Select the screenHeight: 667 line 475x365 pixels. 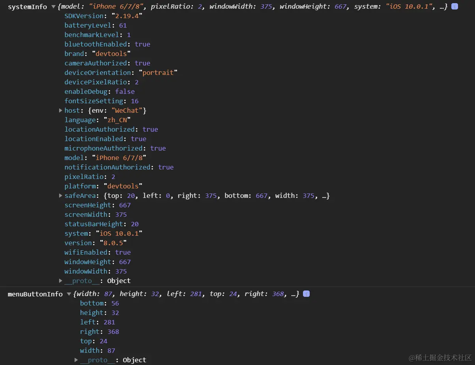(97, 205)
